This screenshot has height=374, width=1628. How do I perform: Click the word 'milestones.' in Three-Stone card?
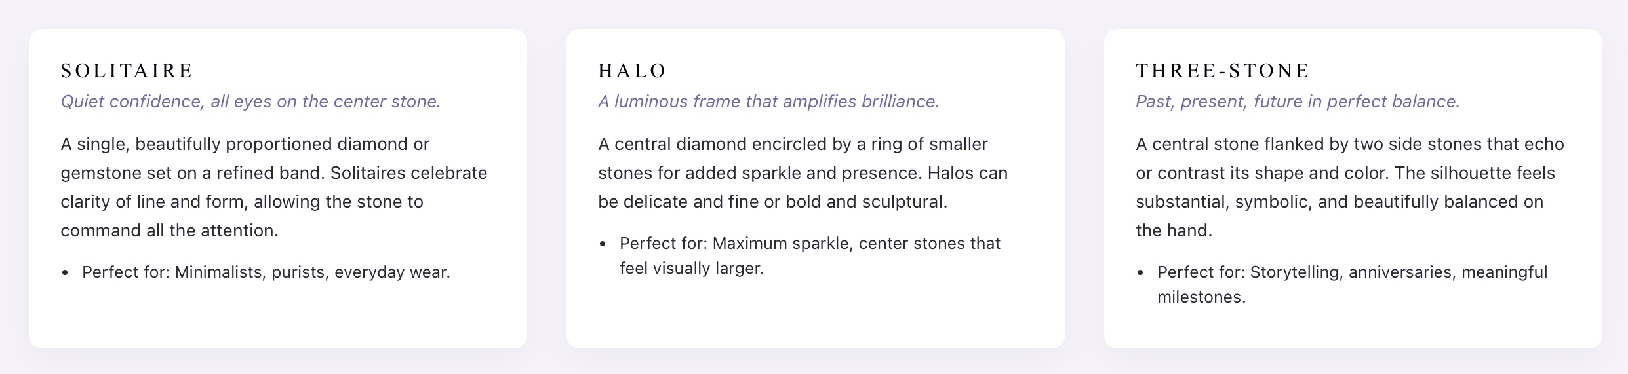click(1201, 297)
